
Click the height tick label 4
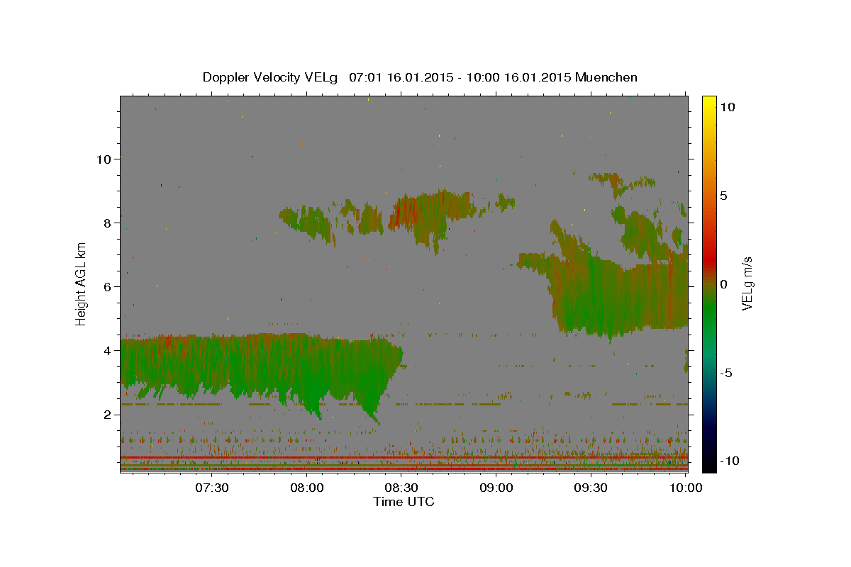[107, 351]
